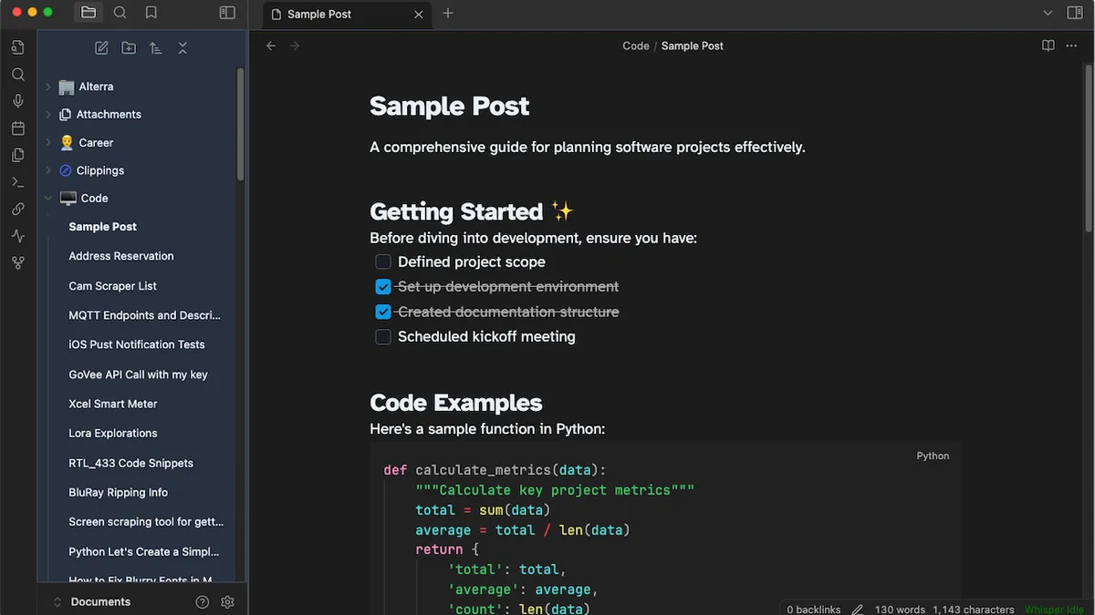Open search in the sidebar header
Screen dimensions: 1095x615
point(120,13)
